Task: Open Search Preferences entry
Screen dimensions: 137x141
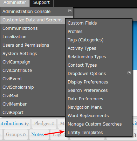Action: point(99,90)
